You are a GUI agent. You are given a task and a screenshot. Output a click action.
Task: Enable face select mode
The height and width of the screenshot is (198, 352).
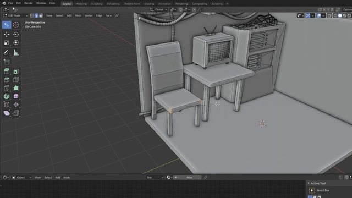(41, 15)
